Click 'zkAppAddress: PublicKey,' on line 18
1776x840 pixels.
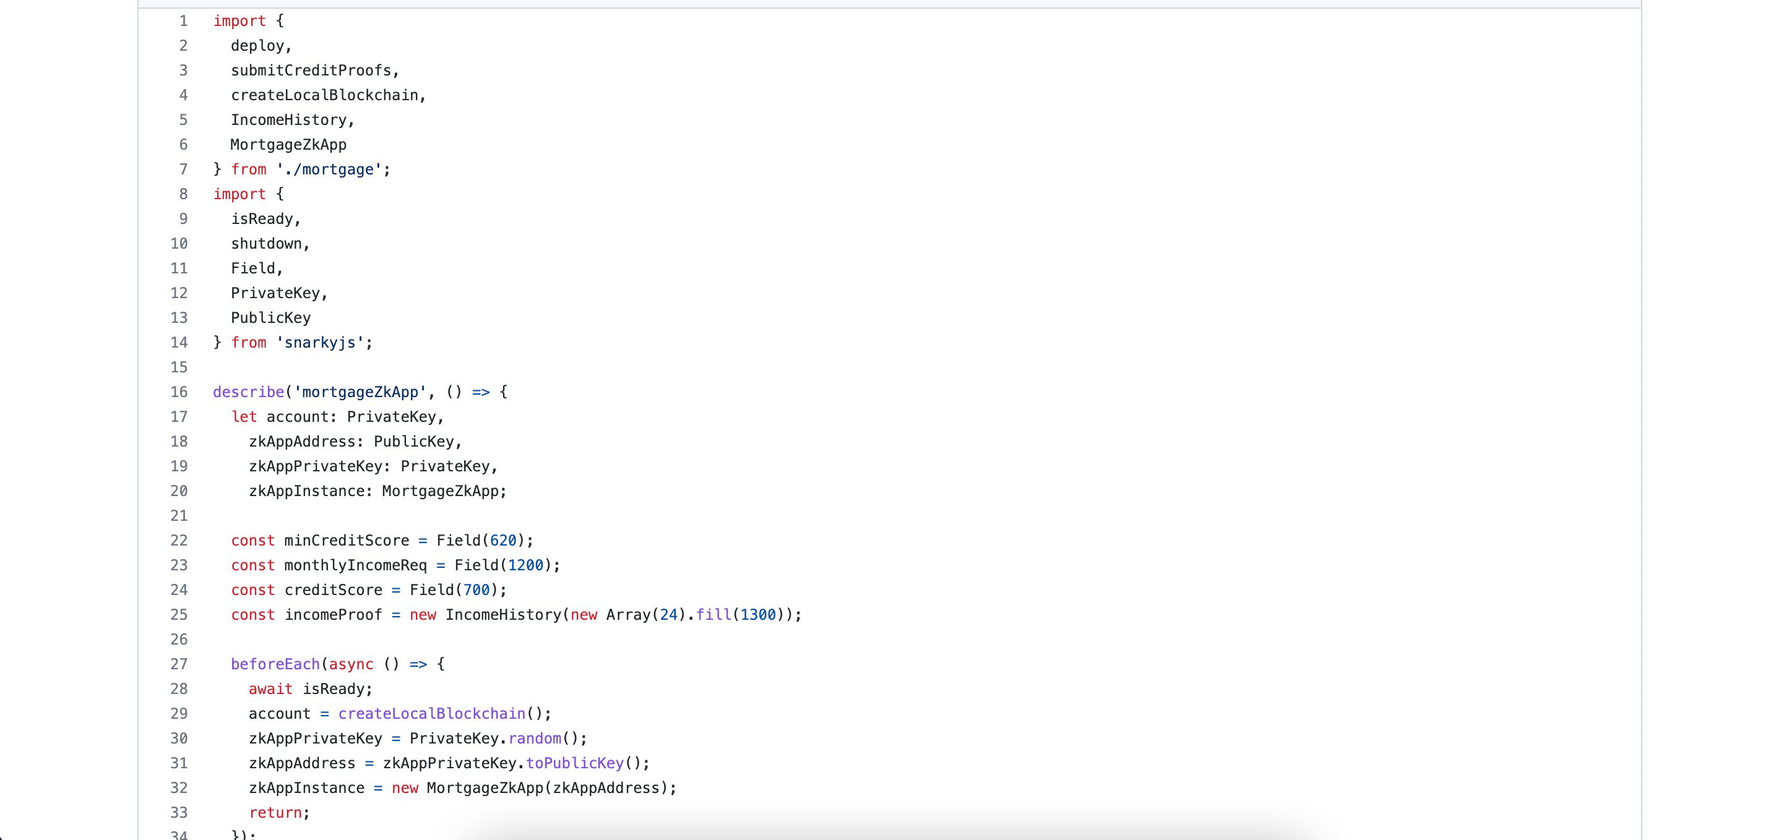356,442
